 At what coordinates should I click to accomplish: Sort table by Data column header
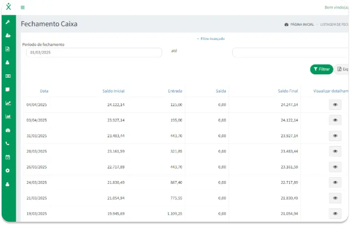[44, 91]
